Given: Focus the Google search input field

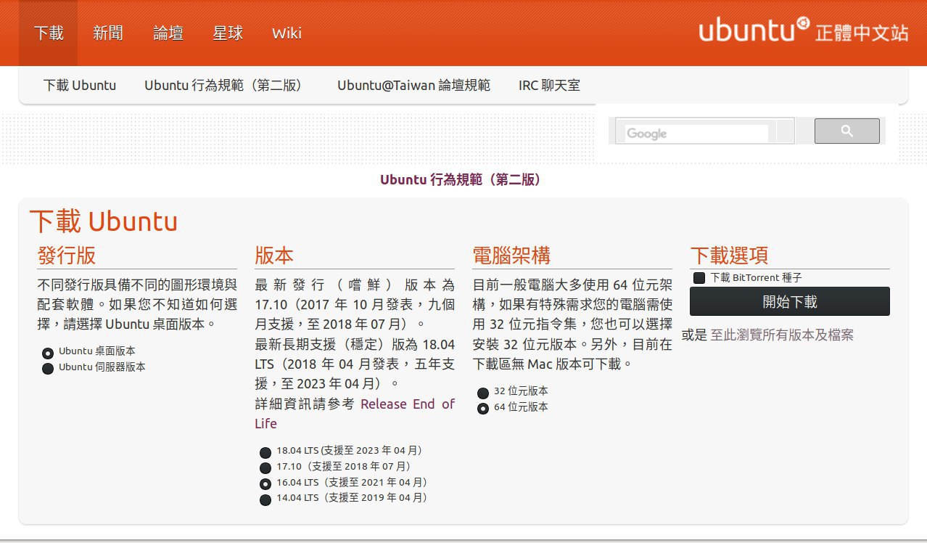Looking at the screenshot, I should pos(696,133).
